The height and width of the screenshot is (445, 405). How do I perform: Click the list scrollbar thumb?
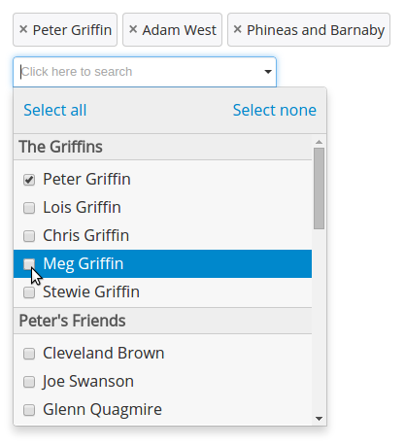click(x=319, y=188)
